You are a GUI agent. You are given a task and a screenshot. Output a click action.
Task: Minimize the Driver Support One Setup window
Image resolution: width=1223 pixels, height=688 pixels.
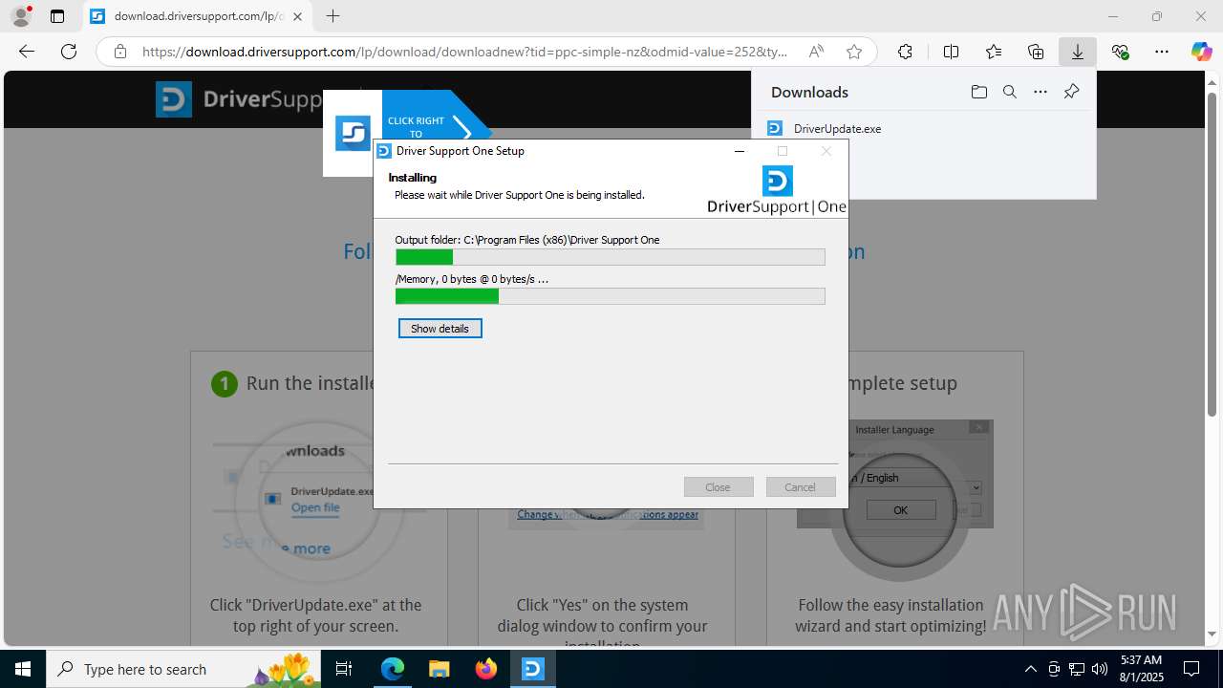740,151
